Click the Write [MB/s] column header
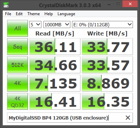 (x=107, y=33)
